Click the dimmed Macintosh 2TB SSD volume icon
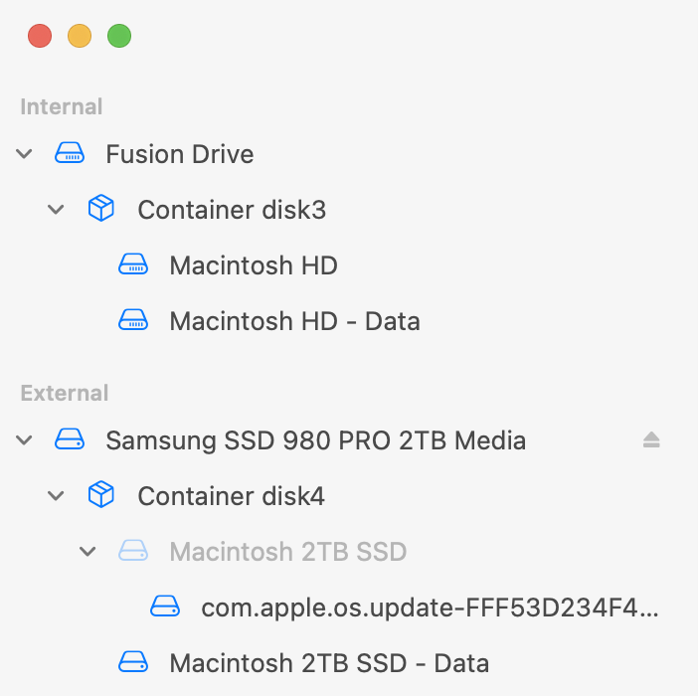This screenshot has height=696, width=698. pos(133,551)
